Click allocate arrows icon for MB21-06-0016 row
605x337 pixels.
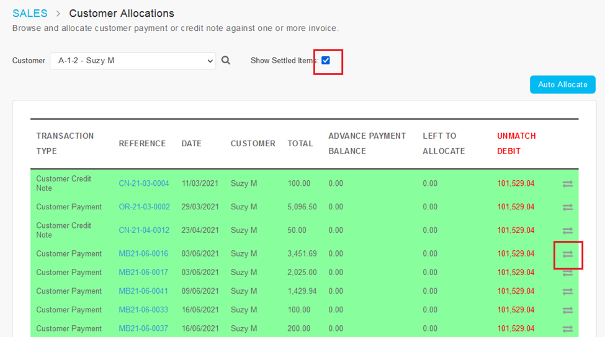click(x=567, y=254)
